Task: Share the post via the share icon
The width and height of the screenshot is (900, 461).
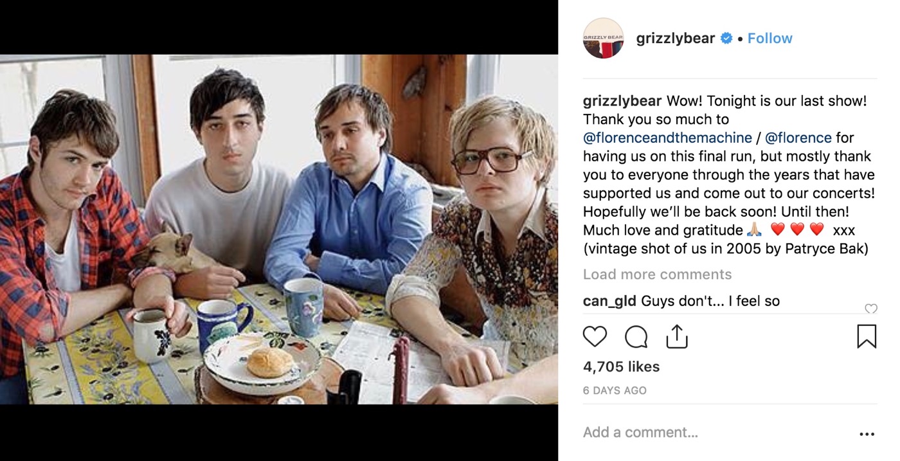Action: [x=676, y=336]
